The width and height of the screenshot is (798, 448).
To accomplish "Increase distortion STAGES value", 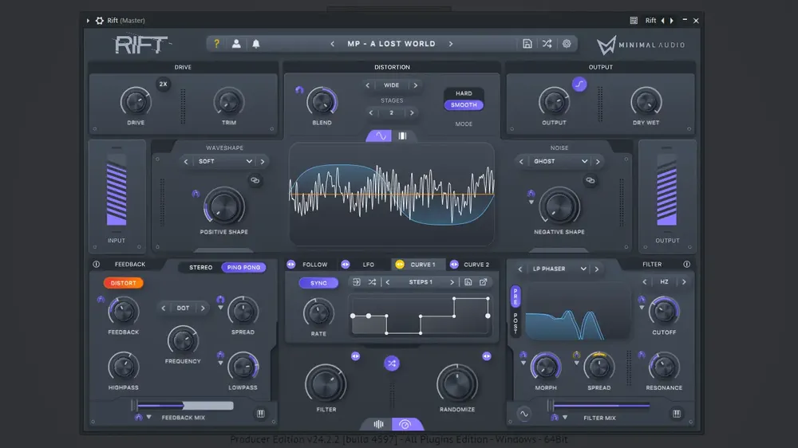I will [412, 113].
